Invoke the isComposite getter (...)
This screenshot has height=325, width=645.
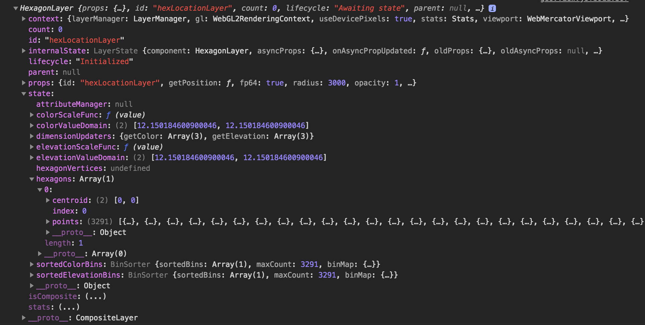tap(96, 297)
